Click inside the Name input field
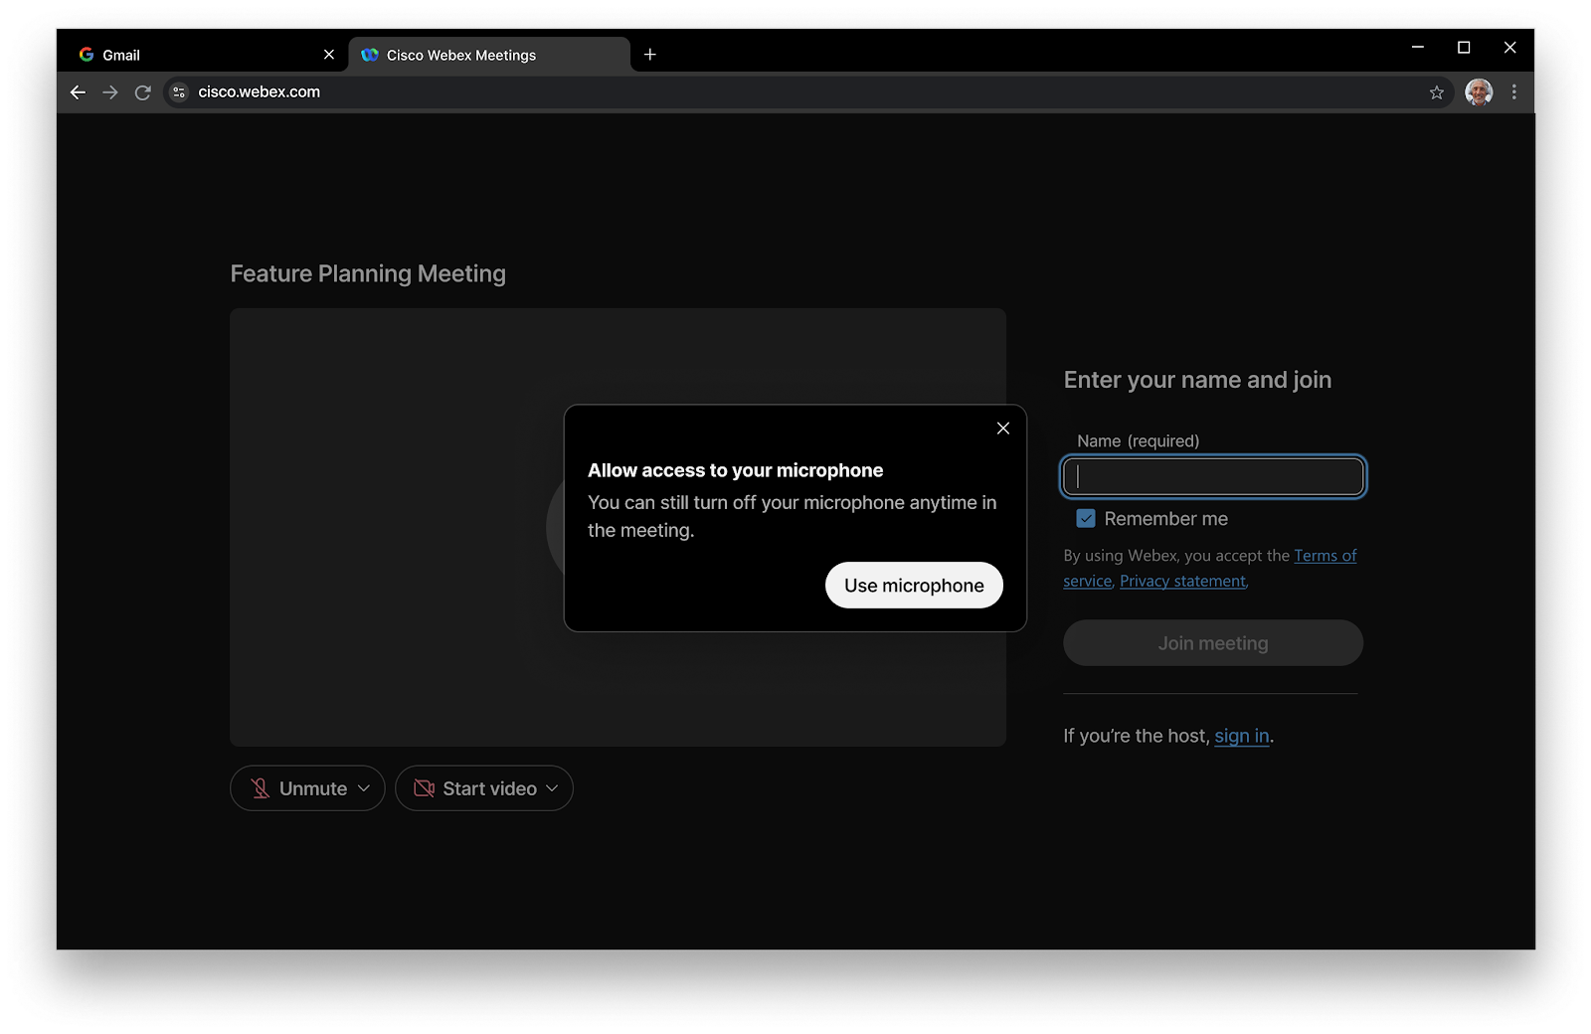1591x1034 pixels. pyautogui.click(x=1212, y=476)
